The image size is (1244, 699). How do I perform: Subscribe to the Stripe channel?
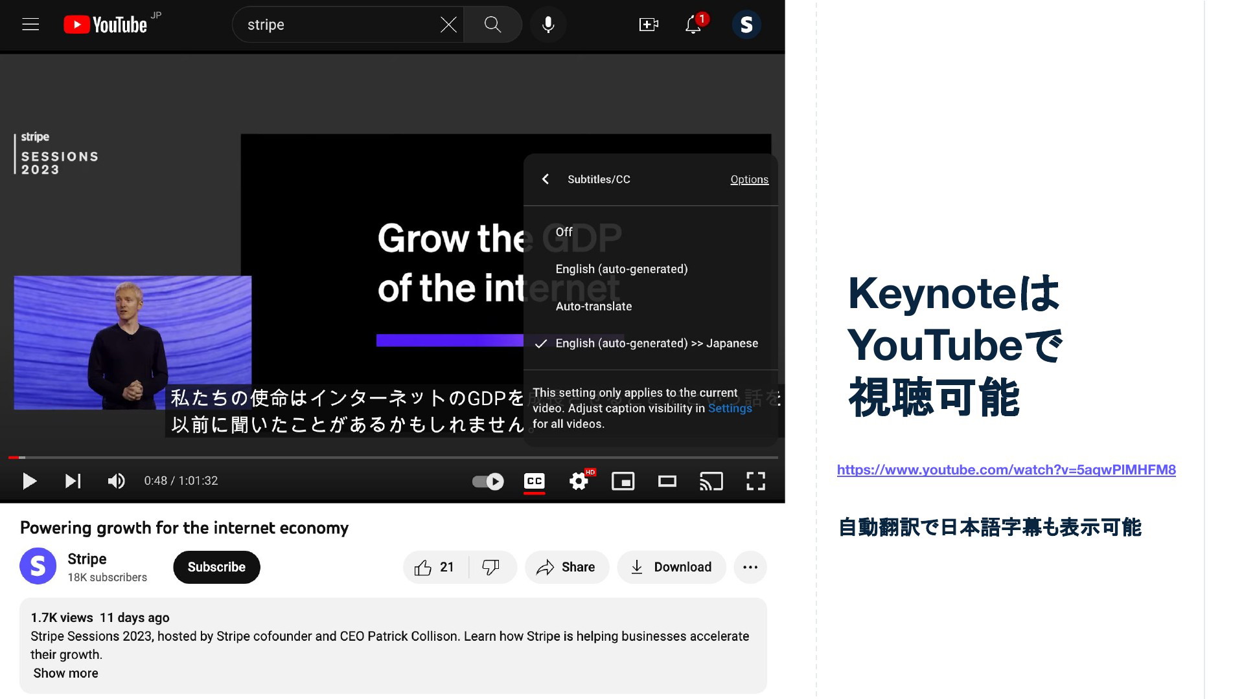point(216,567)
